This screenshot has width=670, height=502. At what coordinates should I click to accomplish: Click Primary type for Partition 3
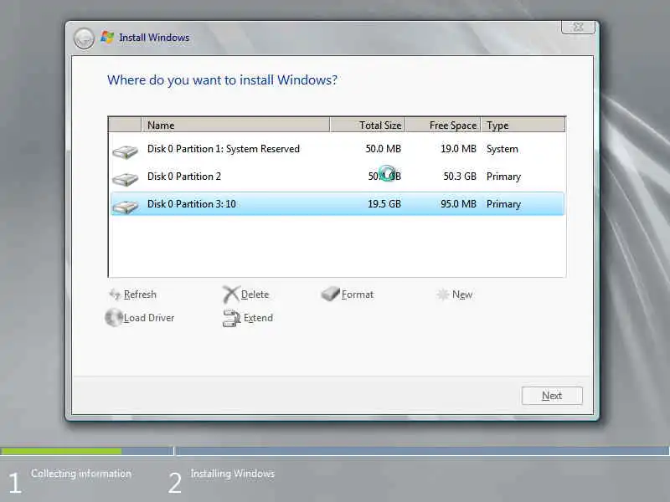tap(503, 204)
